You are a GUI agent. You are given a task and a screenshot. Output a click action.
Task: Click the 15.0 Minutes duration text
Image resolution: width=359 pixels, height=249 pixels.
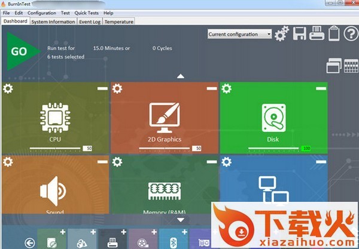111,48
